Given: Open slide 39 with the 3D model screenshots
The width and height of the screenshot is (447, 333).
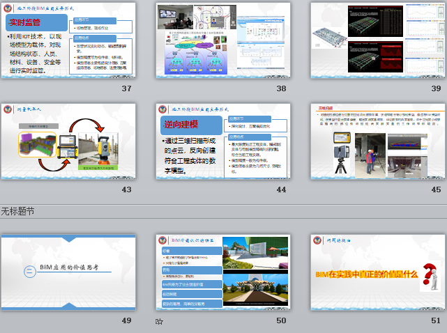Looking at the screenshot, I should (x=376, y=40).
